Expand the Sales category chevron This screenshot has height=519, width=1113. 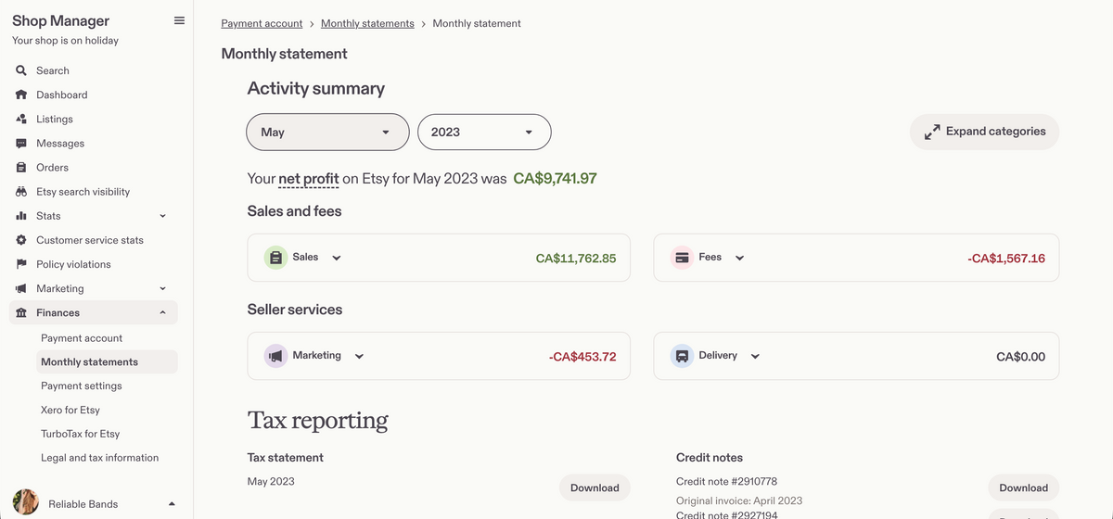(x=337, y=259)
